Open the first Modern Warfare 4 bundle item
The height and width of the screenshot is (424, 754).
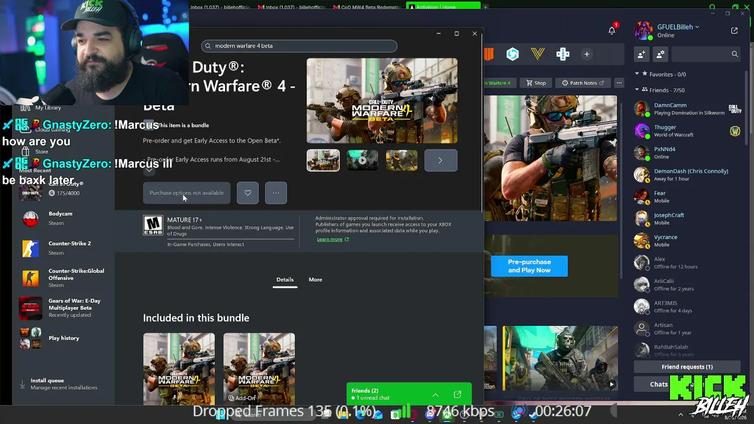click(x=179, y=369)
